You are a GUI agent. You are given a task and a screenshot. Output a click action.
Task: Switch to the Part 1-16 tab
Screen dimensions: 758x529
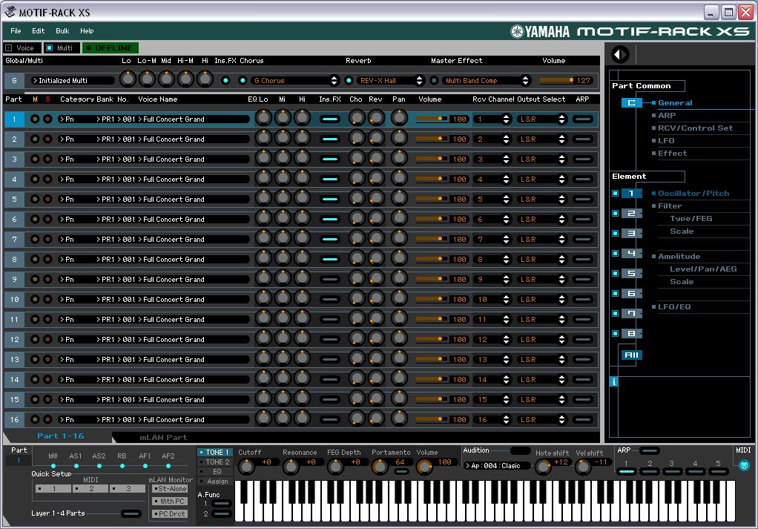pos(60,436)
